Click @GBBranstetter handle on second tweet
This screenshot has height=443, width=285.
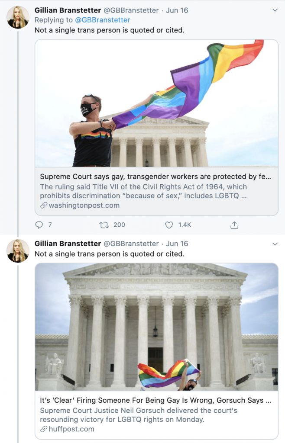(x=131, y=244)
